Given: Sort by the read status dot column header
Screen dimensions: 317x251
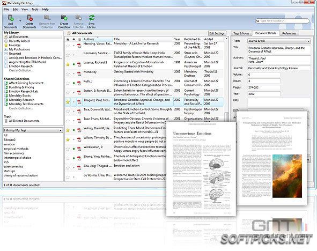Looking at the screenshot, I should 74,39.
